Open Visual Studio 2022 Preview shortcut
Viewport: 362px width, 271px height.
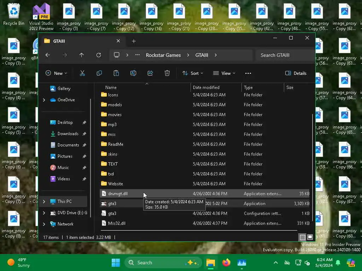tap(41, 17)
